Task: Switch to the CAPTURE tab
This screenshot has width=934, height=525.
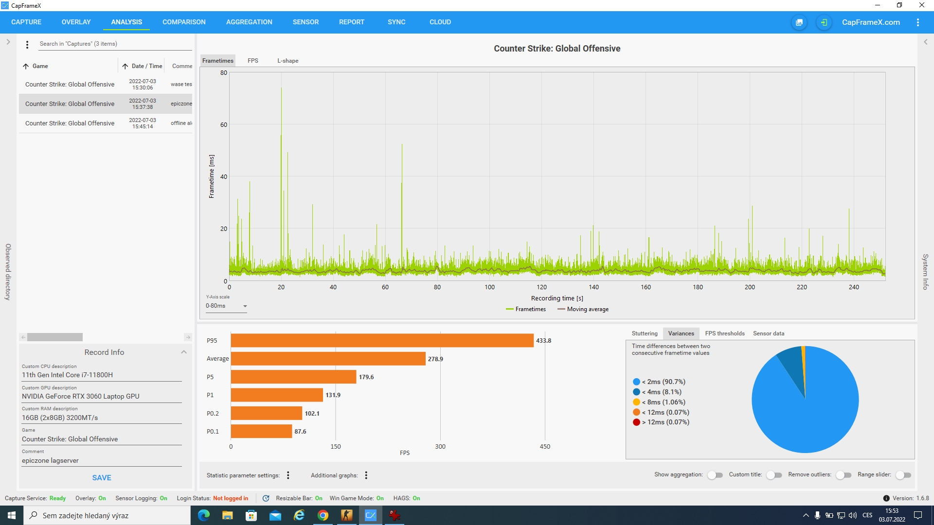Action: pos(26,22)
